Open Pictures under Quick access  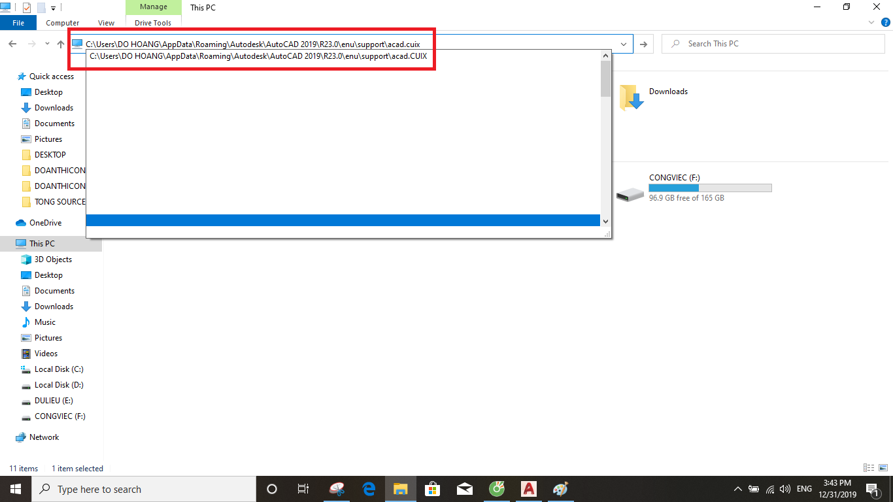pos(48,139)
